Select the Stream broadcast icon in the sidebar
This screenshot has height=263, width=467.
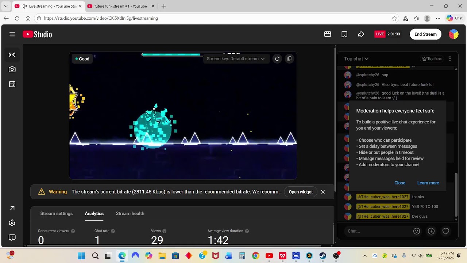pyautogui.click(x=12, y=55)
